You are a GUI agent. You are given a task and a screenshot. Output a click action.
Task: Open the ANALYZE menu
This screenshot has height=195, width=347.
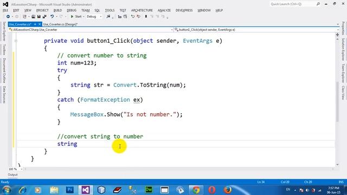click(x=164, y=10)
